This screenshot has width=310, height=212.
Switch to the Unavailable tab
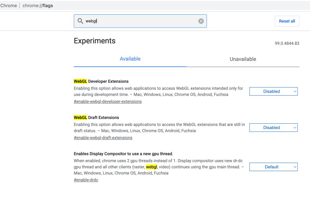click(243, 59)
